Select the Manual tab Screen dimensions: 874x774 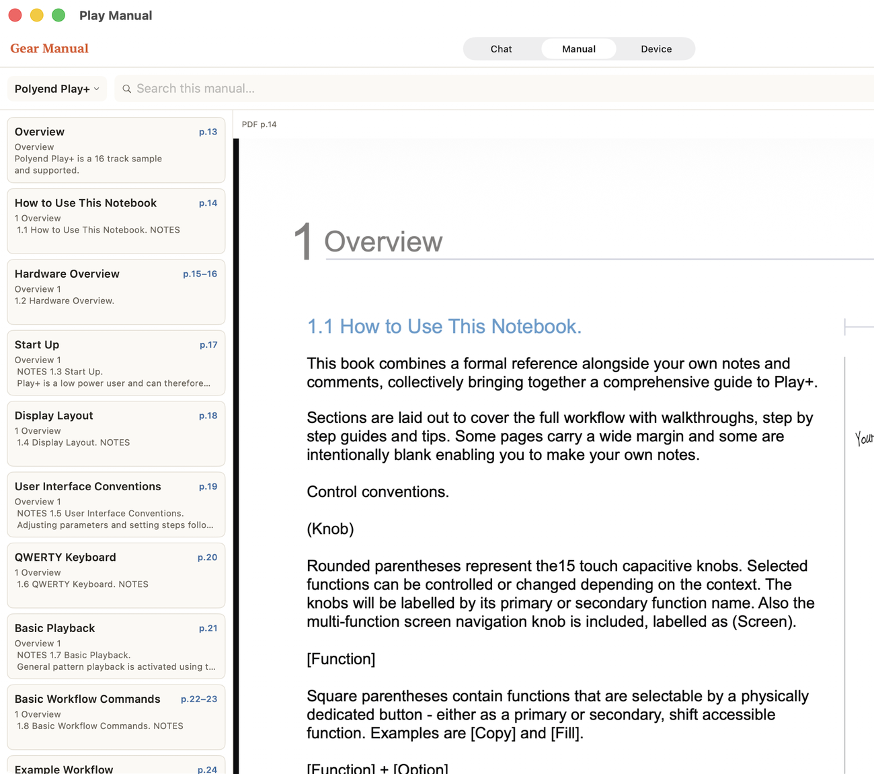coord(579,49)
